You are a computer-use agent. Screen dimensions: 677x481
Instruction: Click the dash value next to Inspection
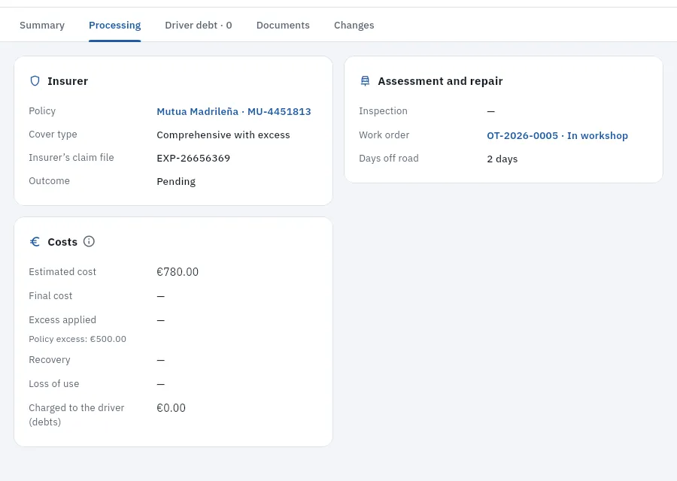[x=491, y=111]
